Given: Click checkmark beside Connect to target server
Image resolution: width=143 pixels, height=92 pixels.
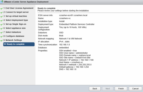Looking at the screenshot, I should click(x=2, y=12).
